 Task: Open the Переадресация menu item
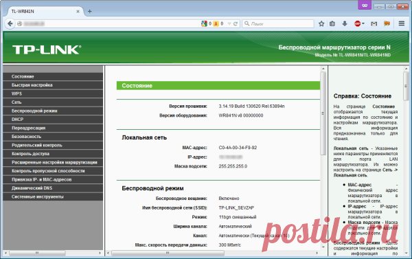tap(53, 128)
